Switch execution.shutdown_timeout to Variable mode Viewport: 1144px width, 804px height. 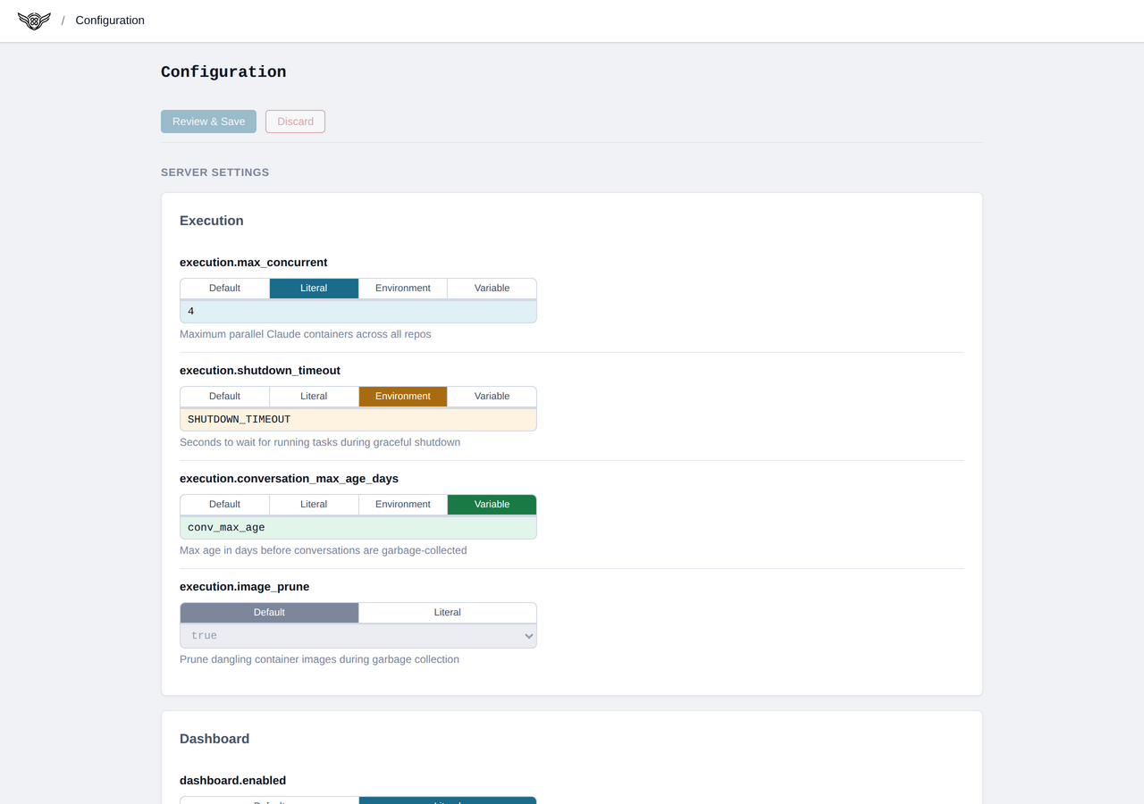492,396
